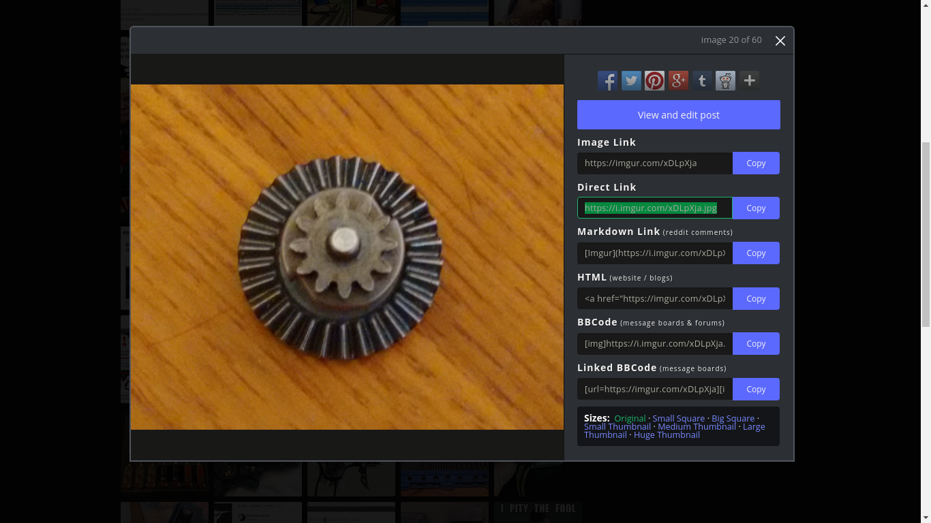Select the Image Link text field

pyautogui.click(x=654, y=163)
